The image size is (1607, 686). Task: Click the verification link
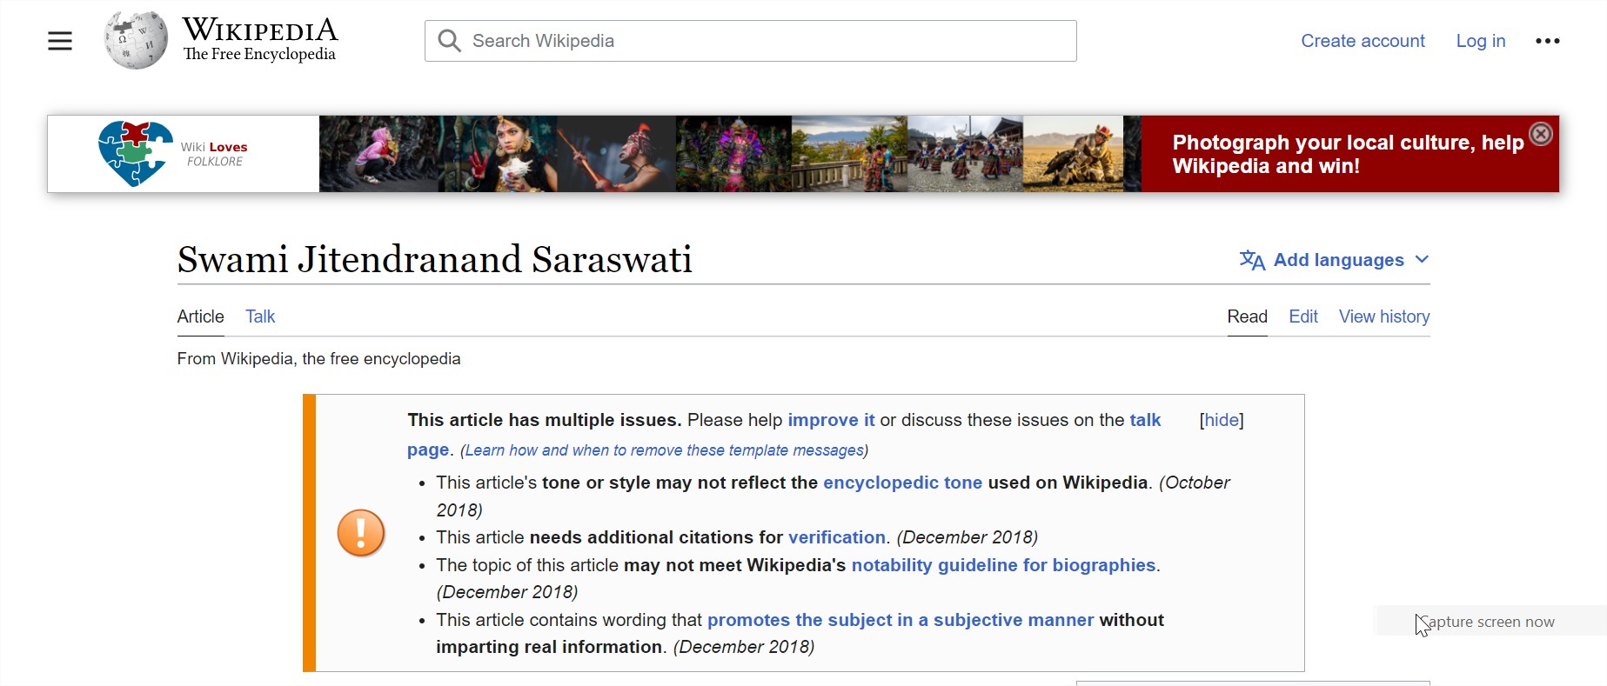(836, 537)
